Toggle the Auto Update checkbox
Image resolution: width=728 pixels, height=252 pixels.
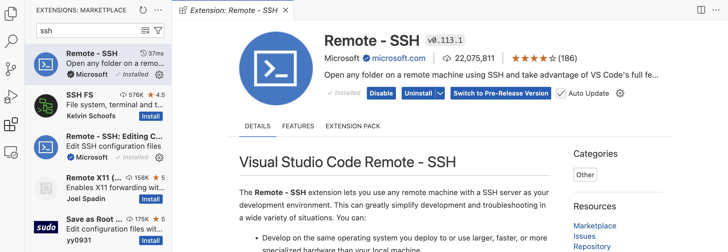pyautogui.click(x=561, y=93)
